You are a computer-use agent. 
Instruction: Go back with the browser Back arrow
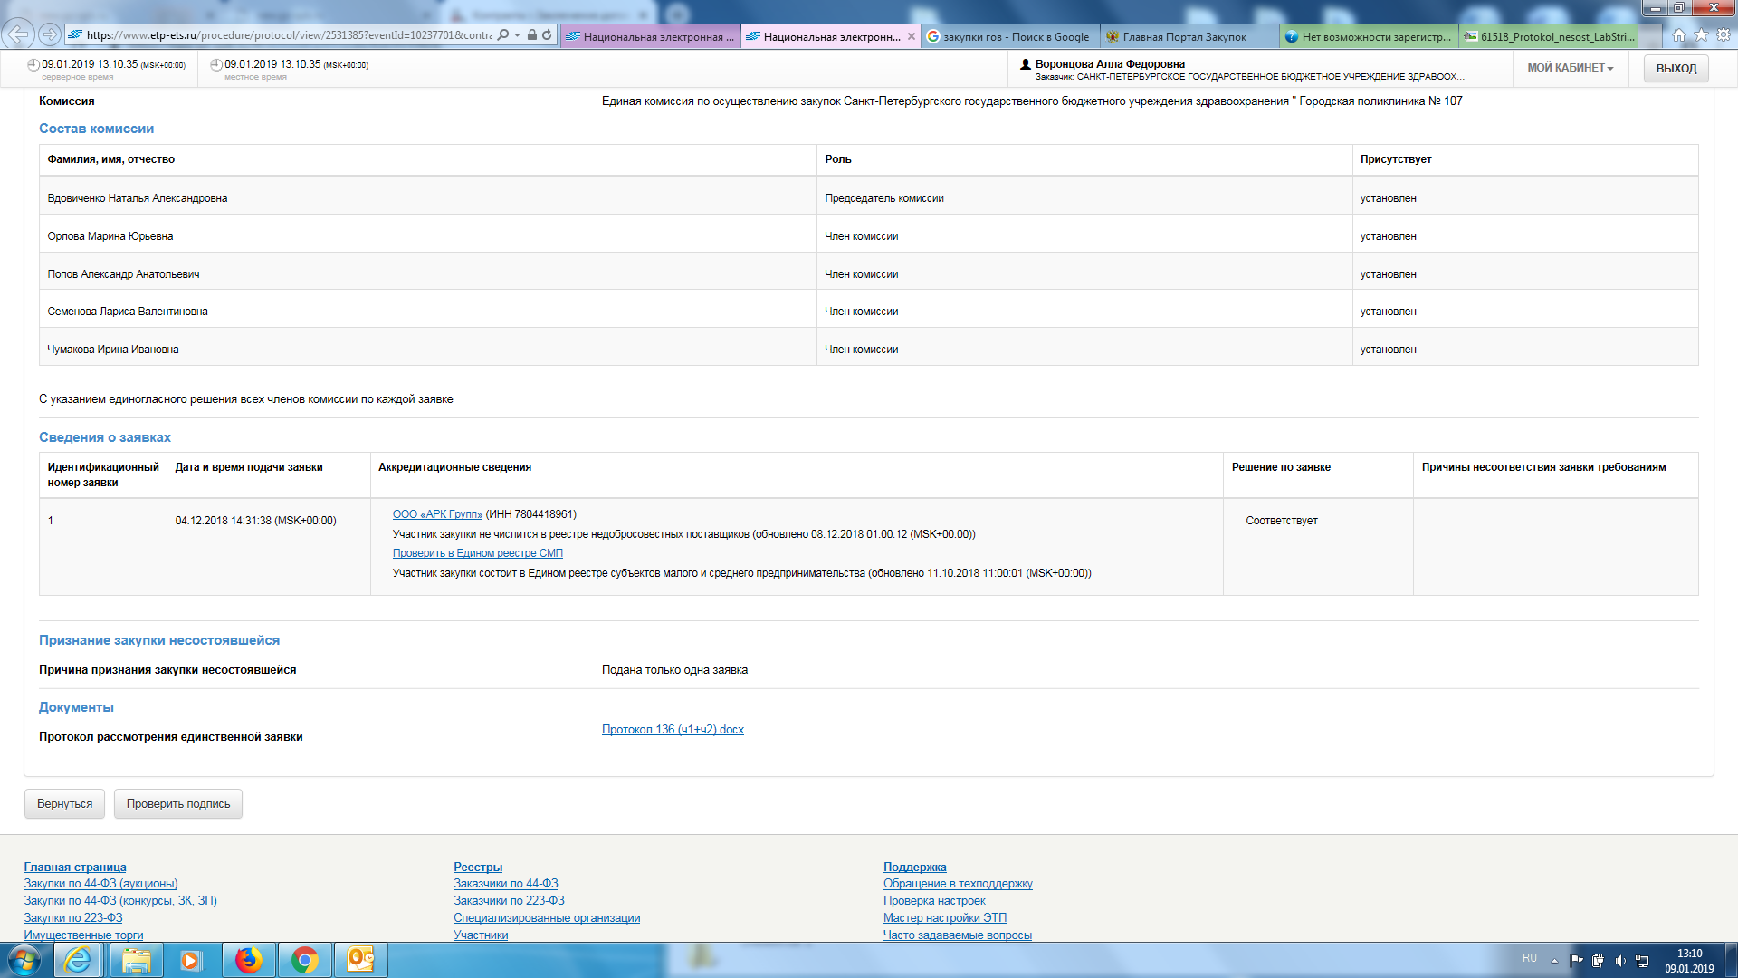[18, 35]
